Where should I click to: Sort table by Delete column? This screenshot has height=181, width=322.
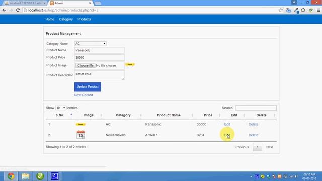(x=261, y=115)
